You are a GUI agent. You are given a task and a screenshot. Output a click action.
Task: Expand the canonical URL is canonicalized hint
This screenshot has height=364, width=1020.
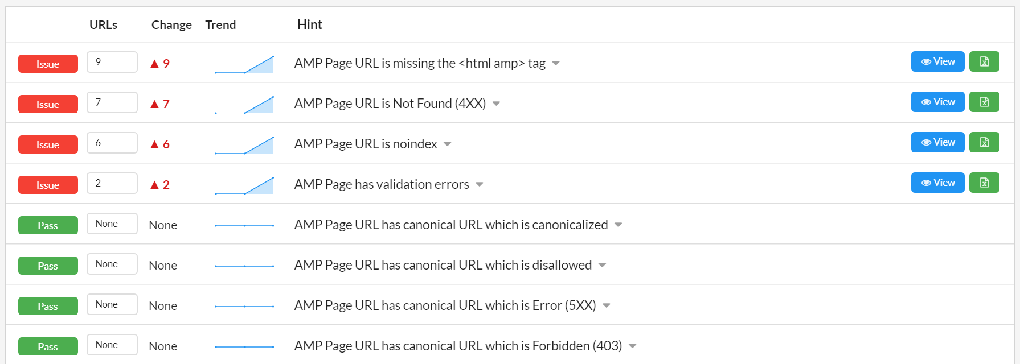pyautogui.click(x=618, y=225)
